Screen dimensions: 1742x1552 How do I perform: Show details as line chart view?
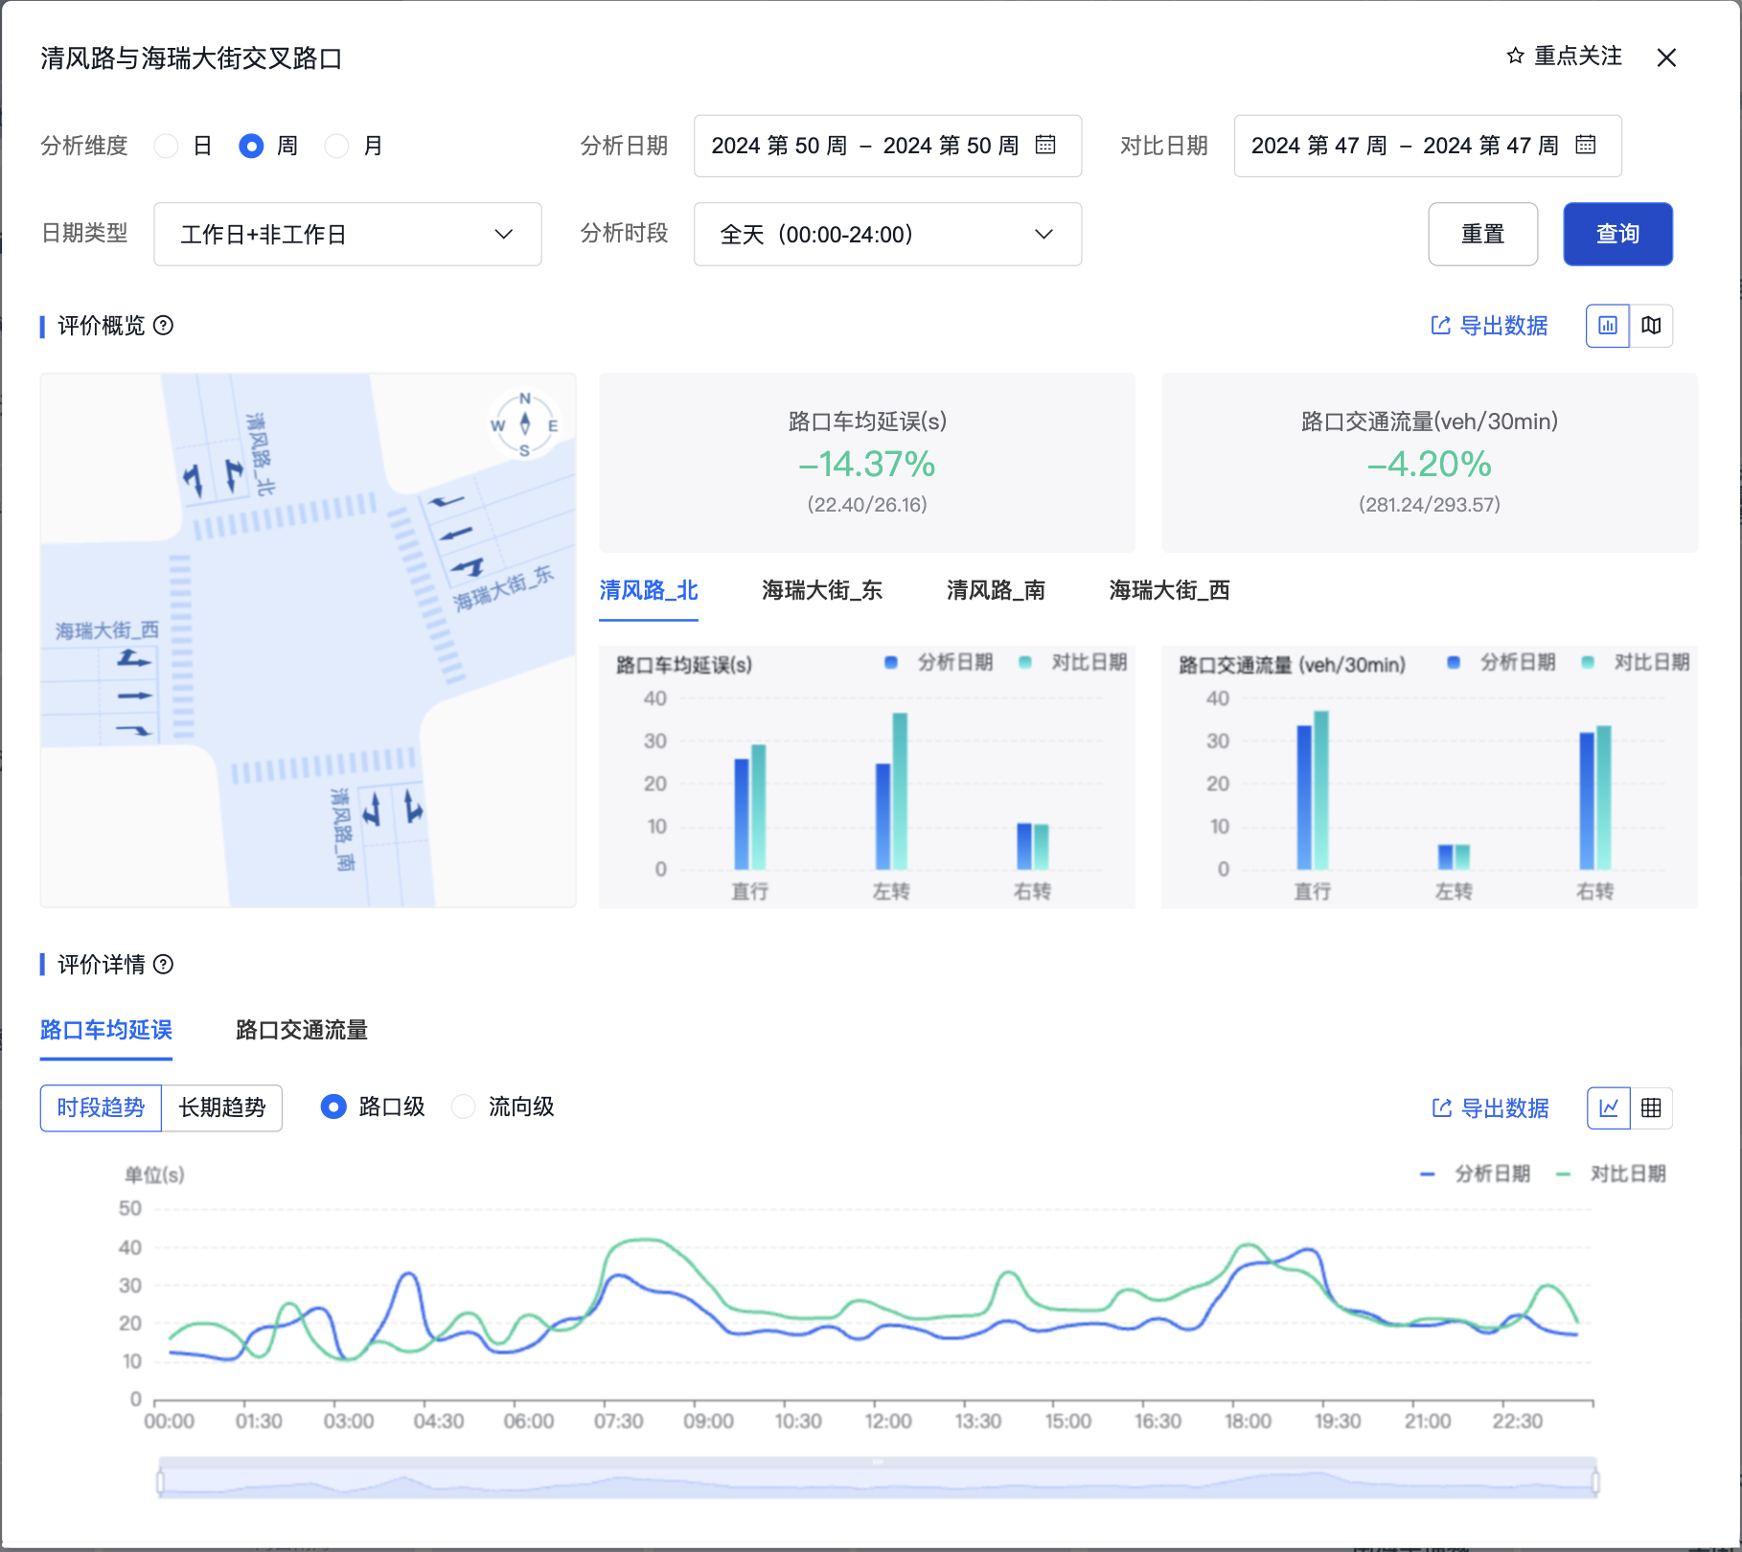[1609, 1108]
